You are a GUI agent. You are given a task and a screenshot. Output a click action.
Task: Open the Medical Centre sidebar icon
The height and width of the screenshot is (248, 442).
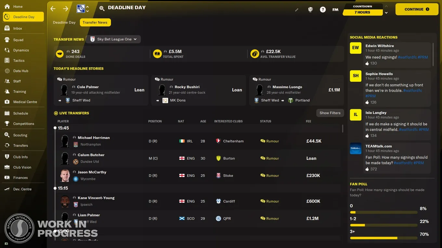click(x=7, y=102)
